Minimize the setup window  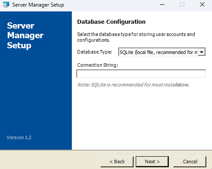(x=162, y=5)
